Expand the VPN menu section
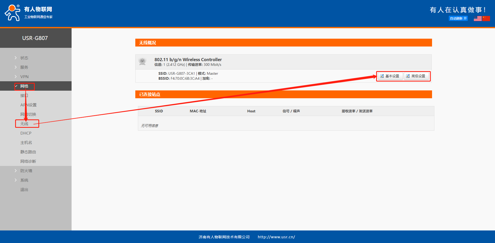This screenshot has height=243, width=495. point(24,77)
